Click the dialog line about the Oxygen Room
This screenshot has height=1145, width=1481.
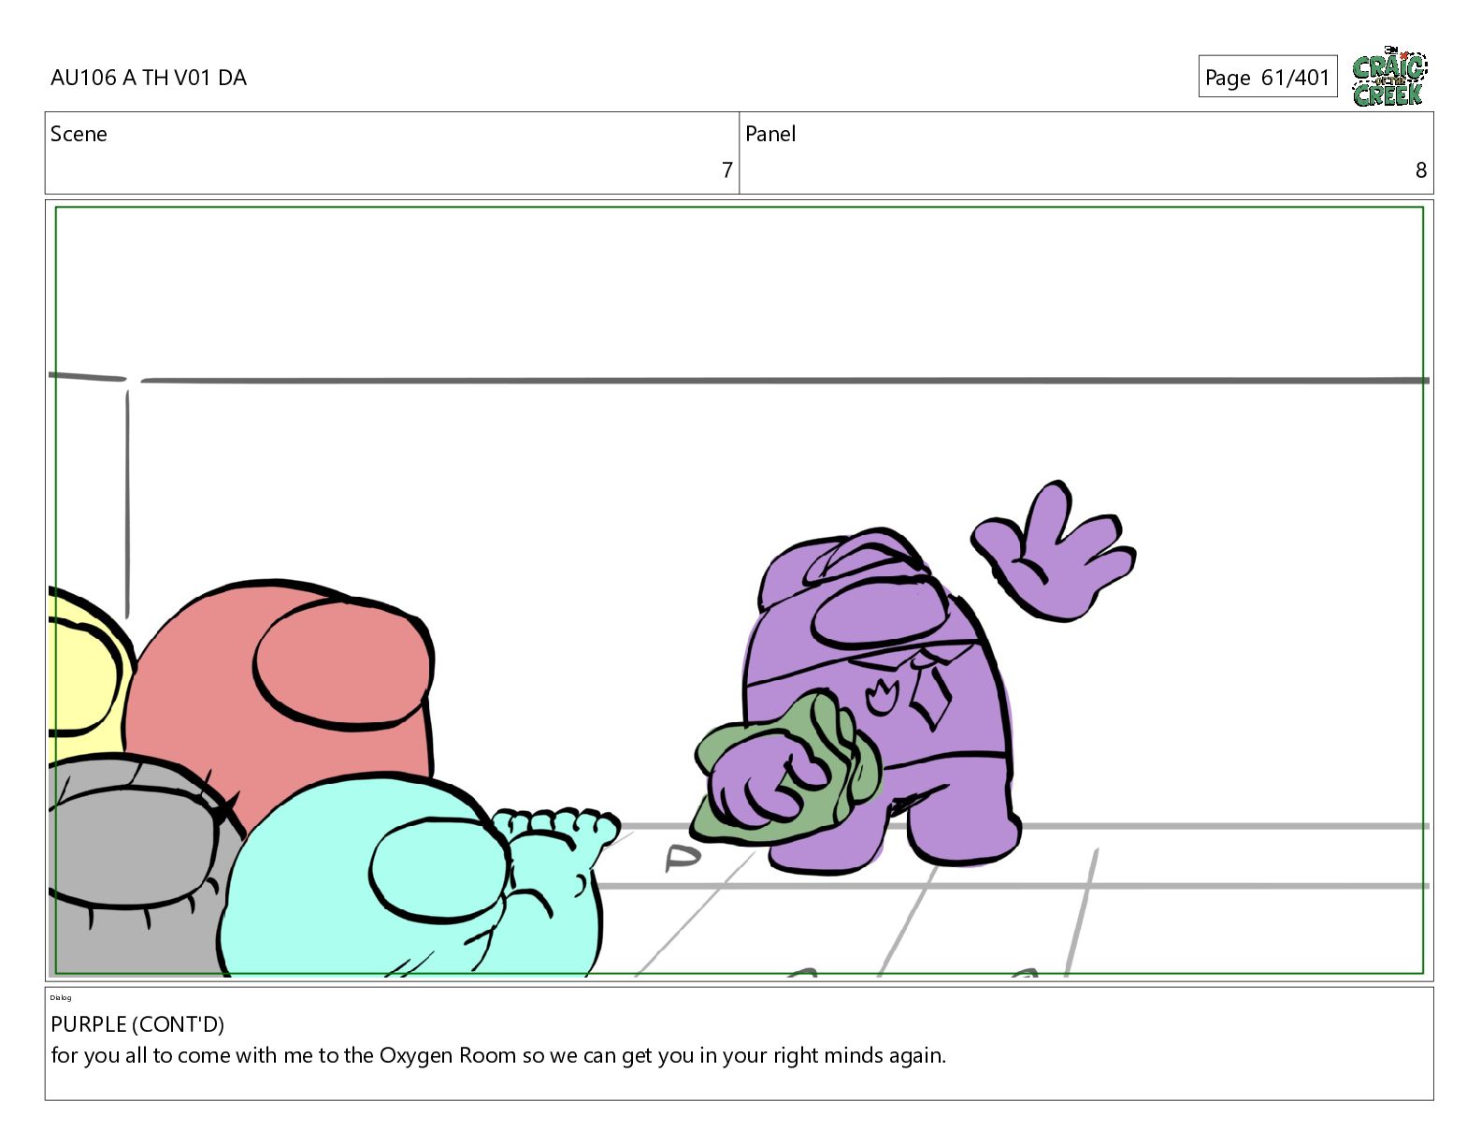498,1055
